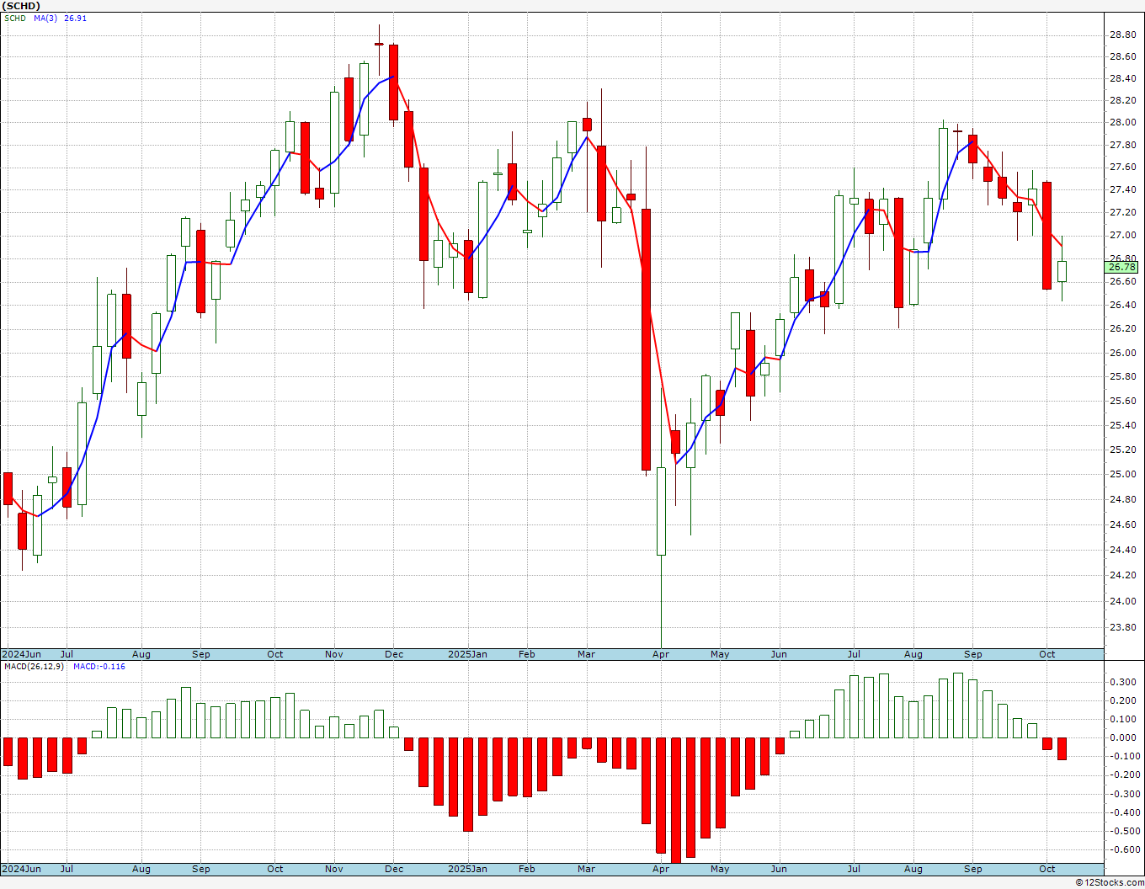The image size is (1145, 889).
Task: Click the 25.20 price axis label
Action: click(1122, 450)
